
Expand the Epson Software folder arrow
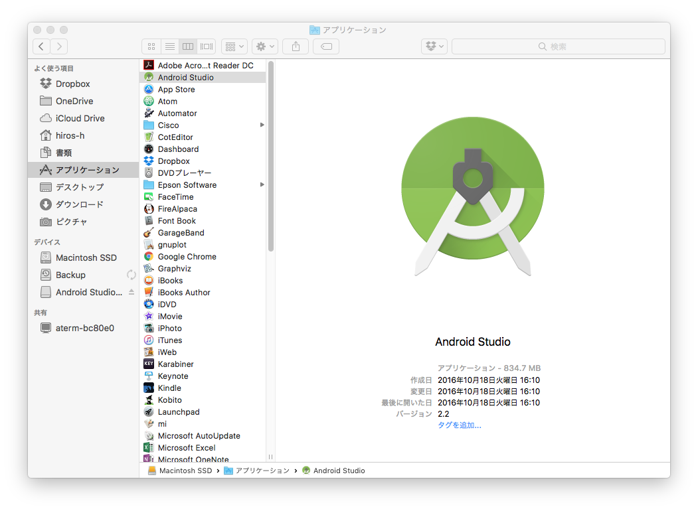click(262, 184)
